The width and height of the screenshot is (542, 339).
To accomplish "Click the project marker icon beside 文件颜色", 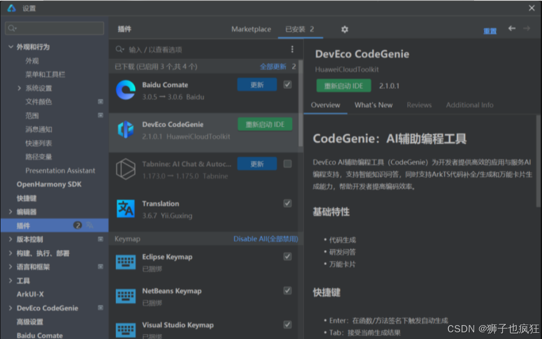I will [x=101, y=102].
